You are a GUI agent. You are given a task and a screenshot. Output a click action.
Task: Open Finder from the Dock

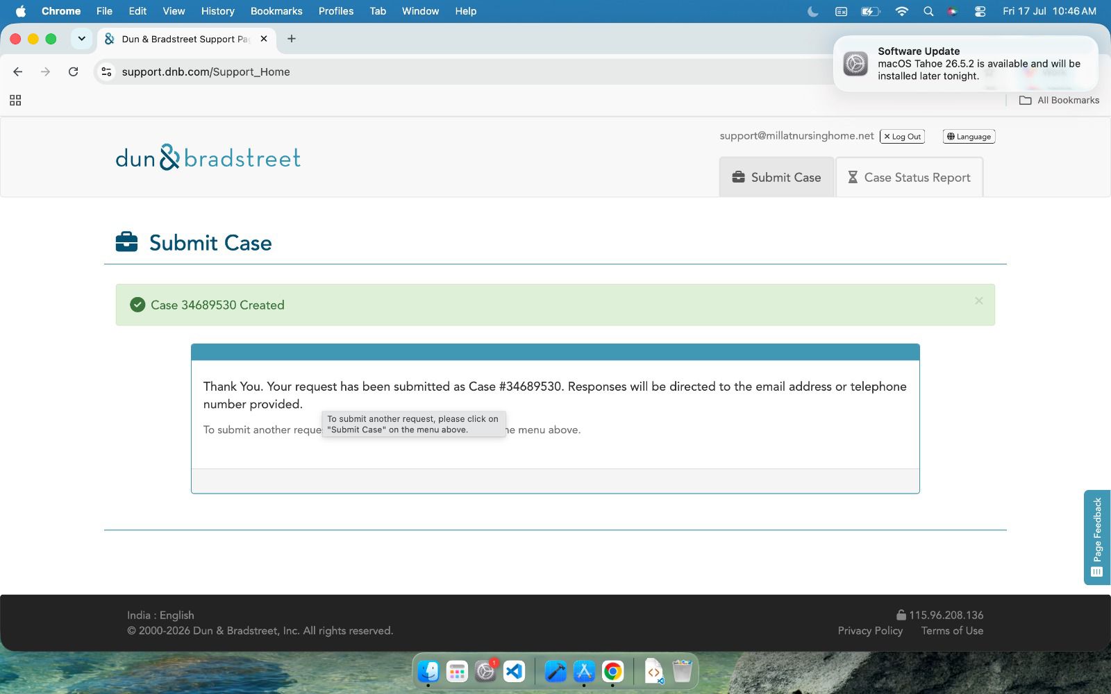[428, 671]
